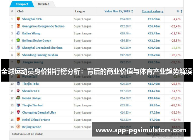This screenshot has width=194, height=140.
Task: Click the League column header
Action: pos(80,11)
